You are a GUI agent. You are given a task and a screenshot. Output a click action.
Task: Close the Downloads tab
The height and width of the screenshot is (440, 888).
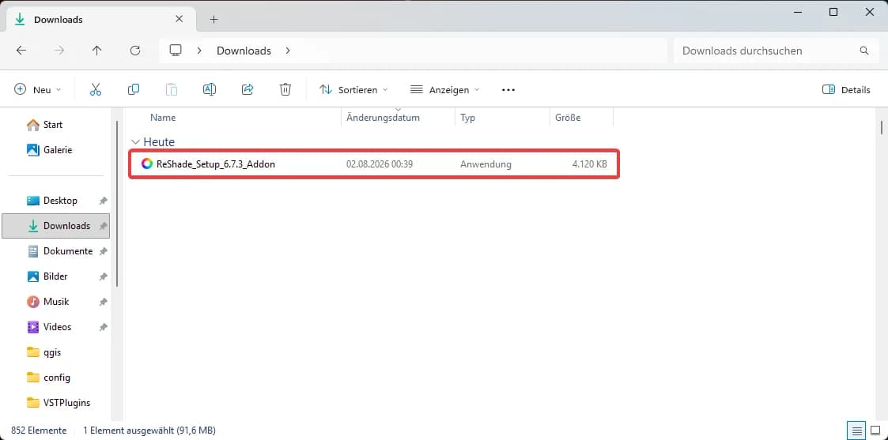coord(179,19)
